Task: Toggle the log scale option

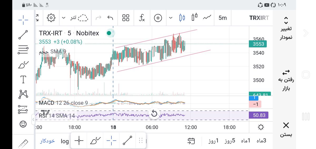Action: [65, 141]
